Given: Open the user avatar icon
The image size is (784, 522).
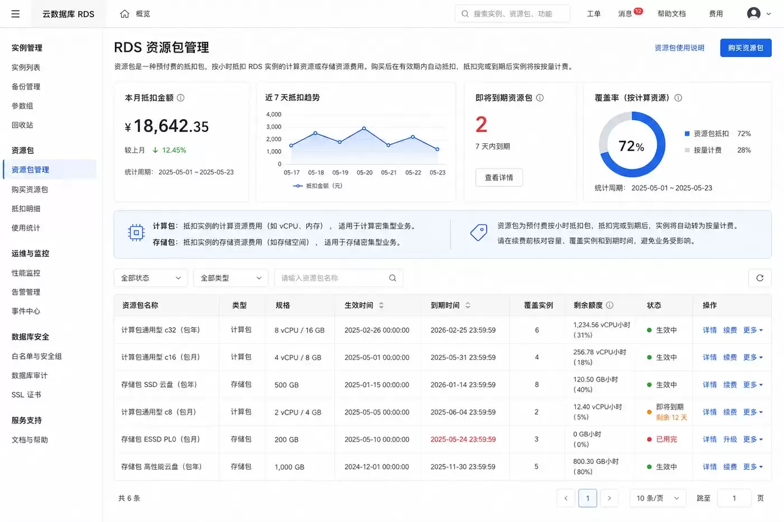Looking at the screenshot, I should [754, 13].
